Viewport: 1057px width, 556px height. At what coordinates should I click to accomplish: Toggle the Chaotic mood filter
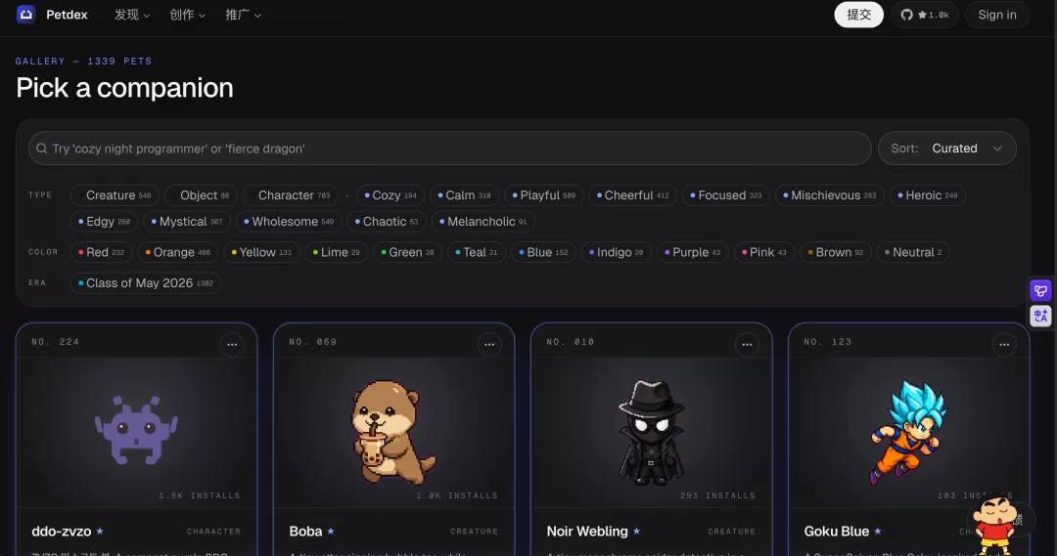pos(387,222)
